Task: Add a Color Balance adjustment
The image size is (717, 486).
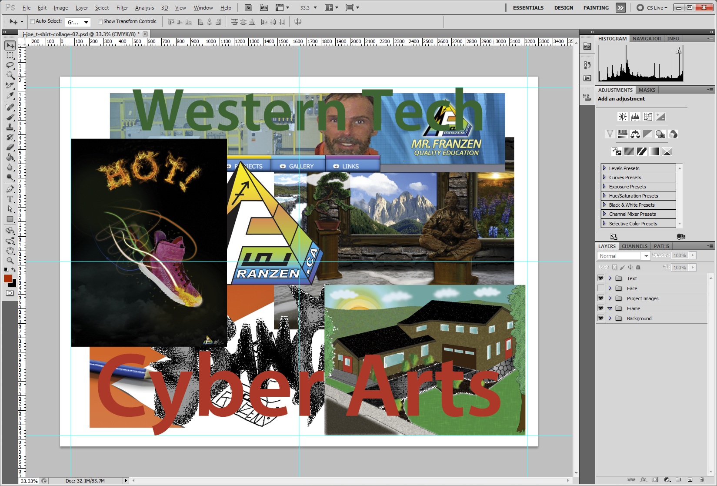Action: tap(635, 134)
